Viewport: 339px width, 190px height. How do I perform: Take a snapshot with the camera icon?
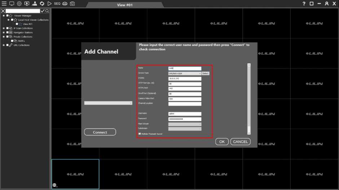click(72, 4)
